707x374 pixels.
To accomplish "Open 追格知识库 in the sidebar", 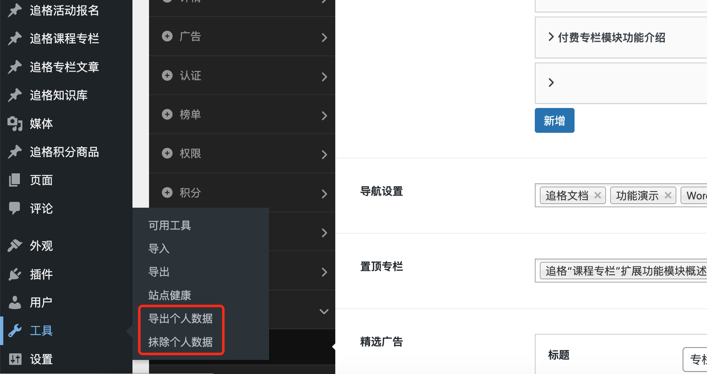I will [59, 95].
